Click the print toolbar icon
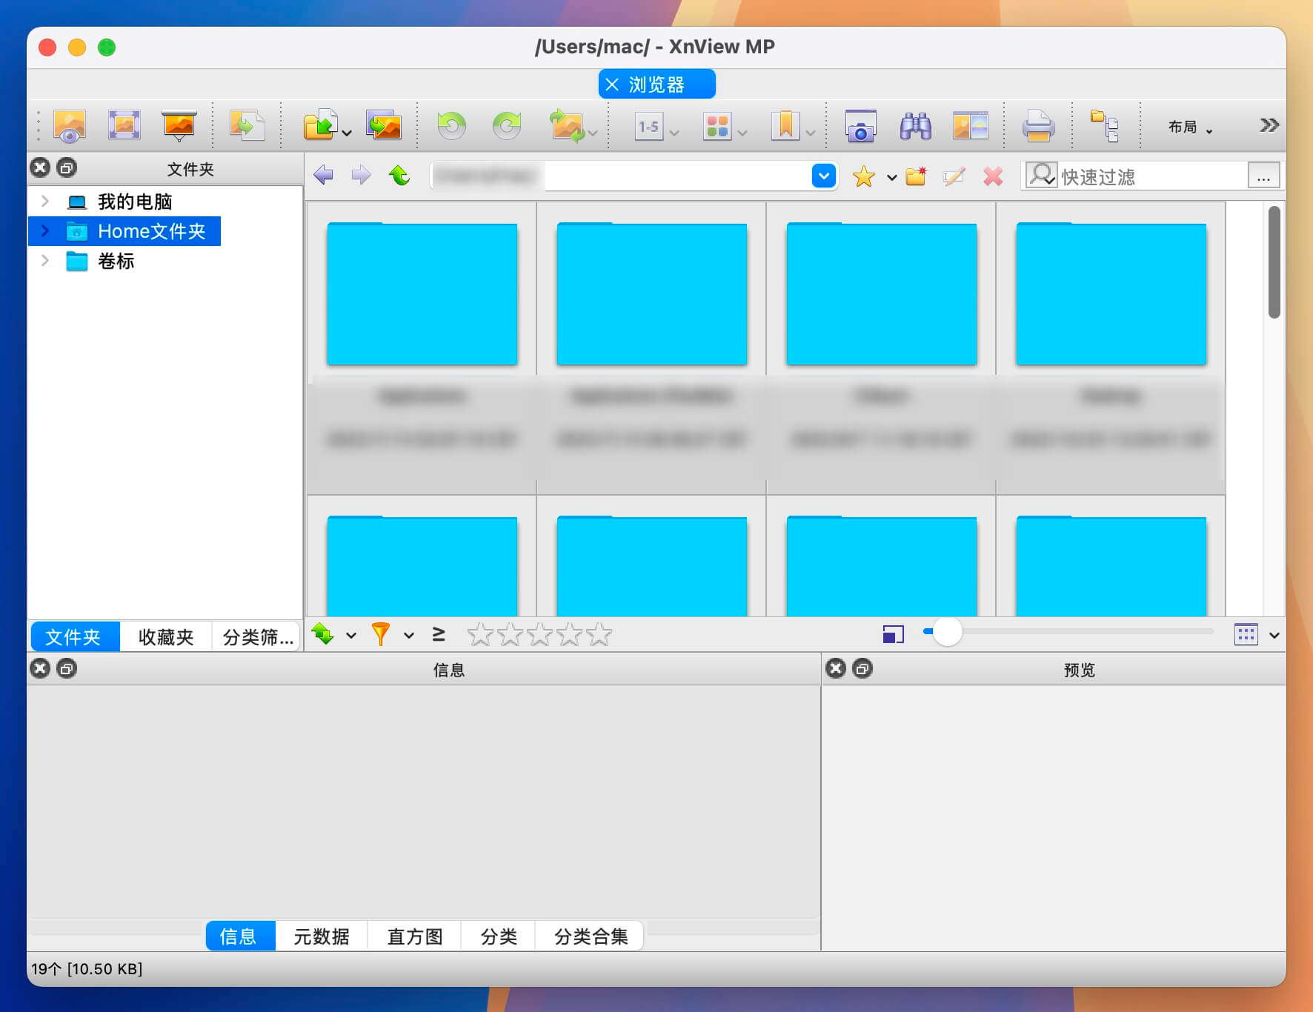This screenshot has width=1313, height=1012. pyautogui.click(x=1039, y=126)
